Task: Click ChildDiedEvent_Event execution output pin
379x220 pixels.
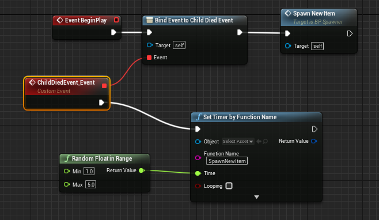Action: [x=101, y=103]
